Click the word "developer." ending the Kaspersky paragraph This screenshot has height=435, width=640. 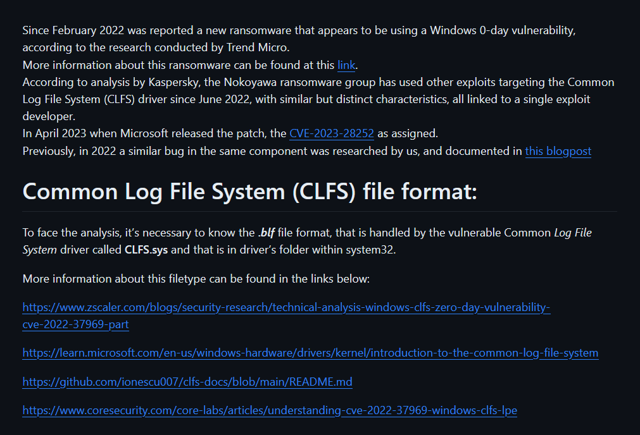click(49, 116)
